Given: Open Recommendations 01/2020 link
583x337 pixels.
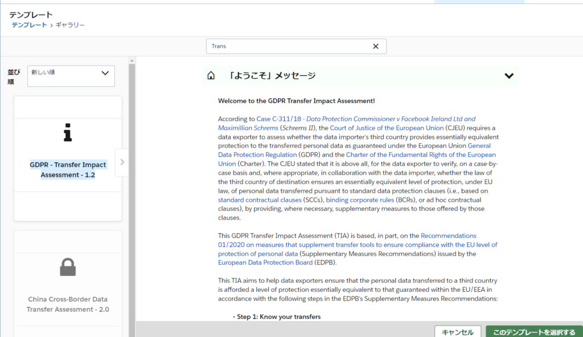Looking at the screenshot, I should click(x=449, y=236).
